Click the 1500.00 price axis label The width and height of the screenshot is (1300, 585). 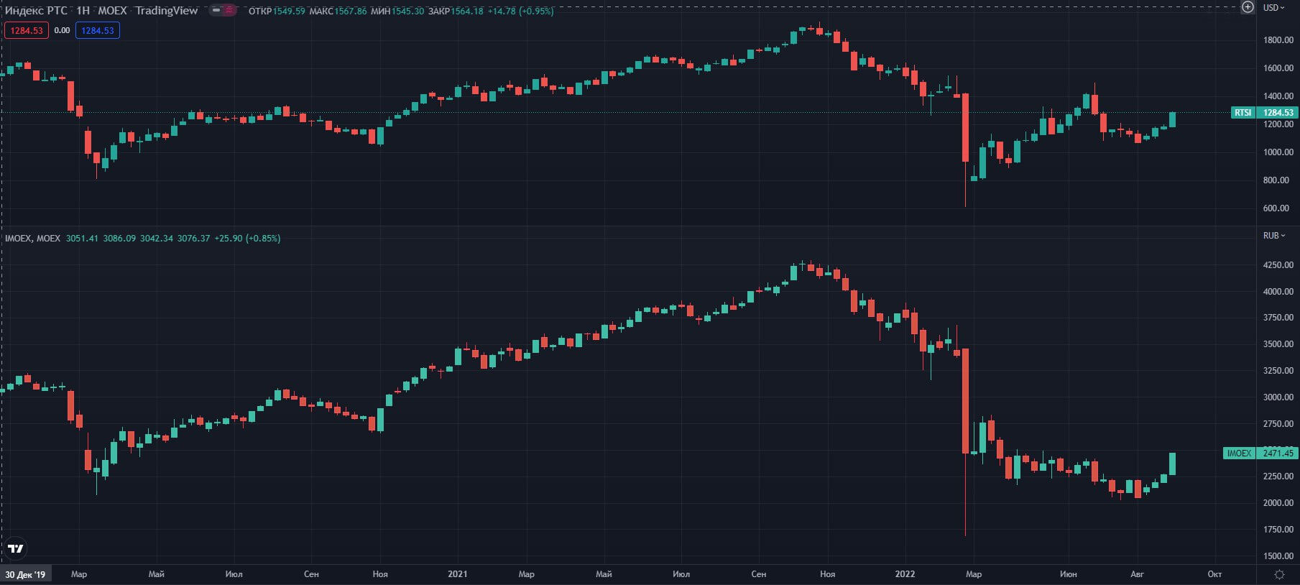(1278, 556)
